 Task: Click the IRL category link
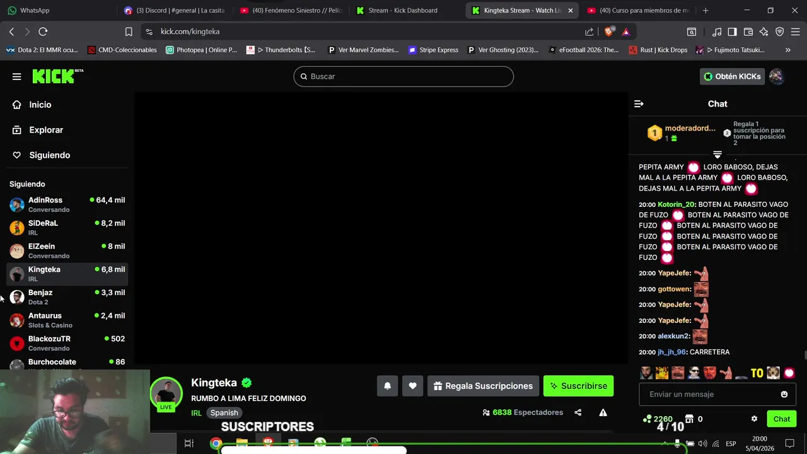pos(196,413)
